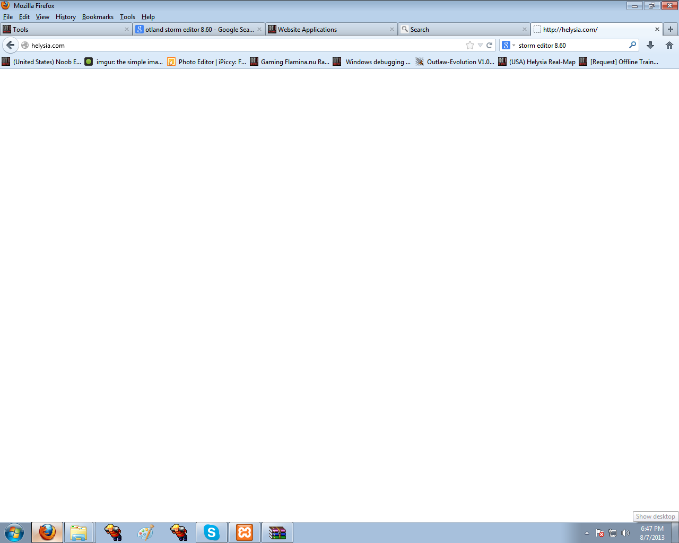The width and height of the screenshot is (679, 543).
Task: Click the Firefox taskbar icon
Action: pyautogui.click(x=47, y=532)
